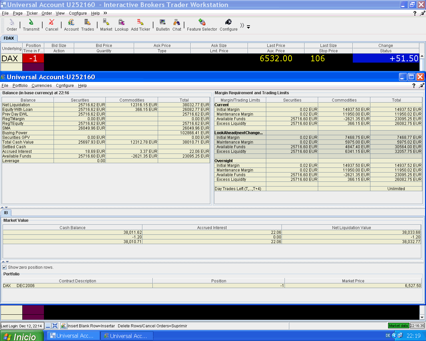
Task: Click the Cash Balance column header
Action: pos(73,227)
